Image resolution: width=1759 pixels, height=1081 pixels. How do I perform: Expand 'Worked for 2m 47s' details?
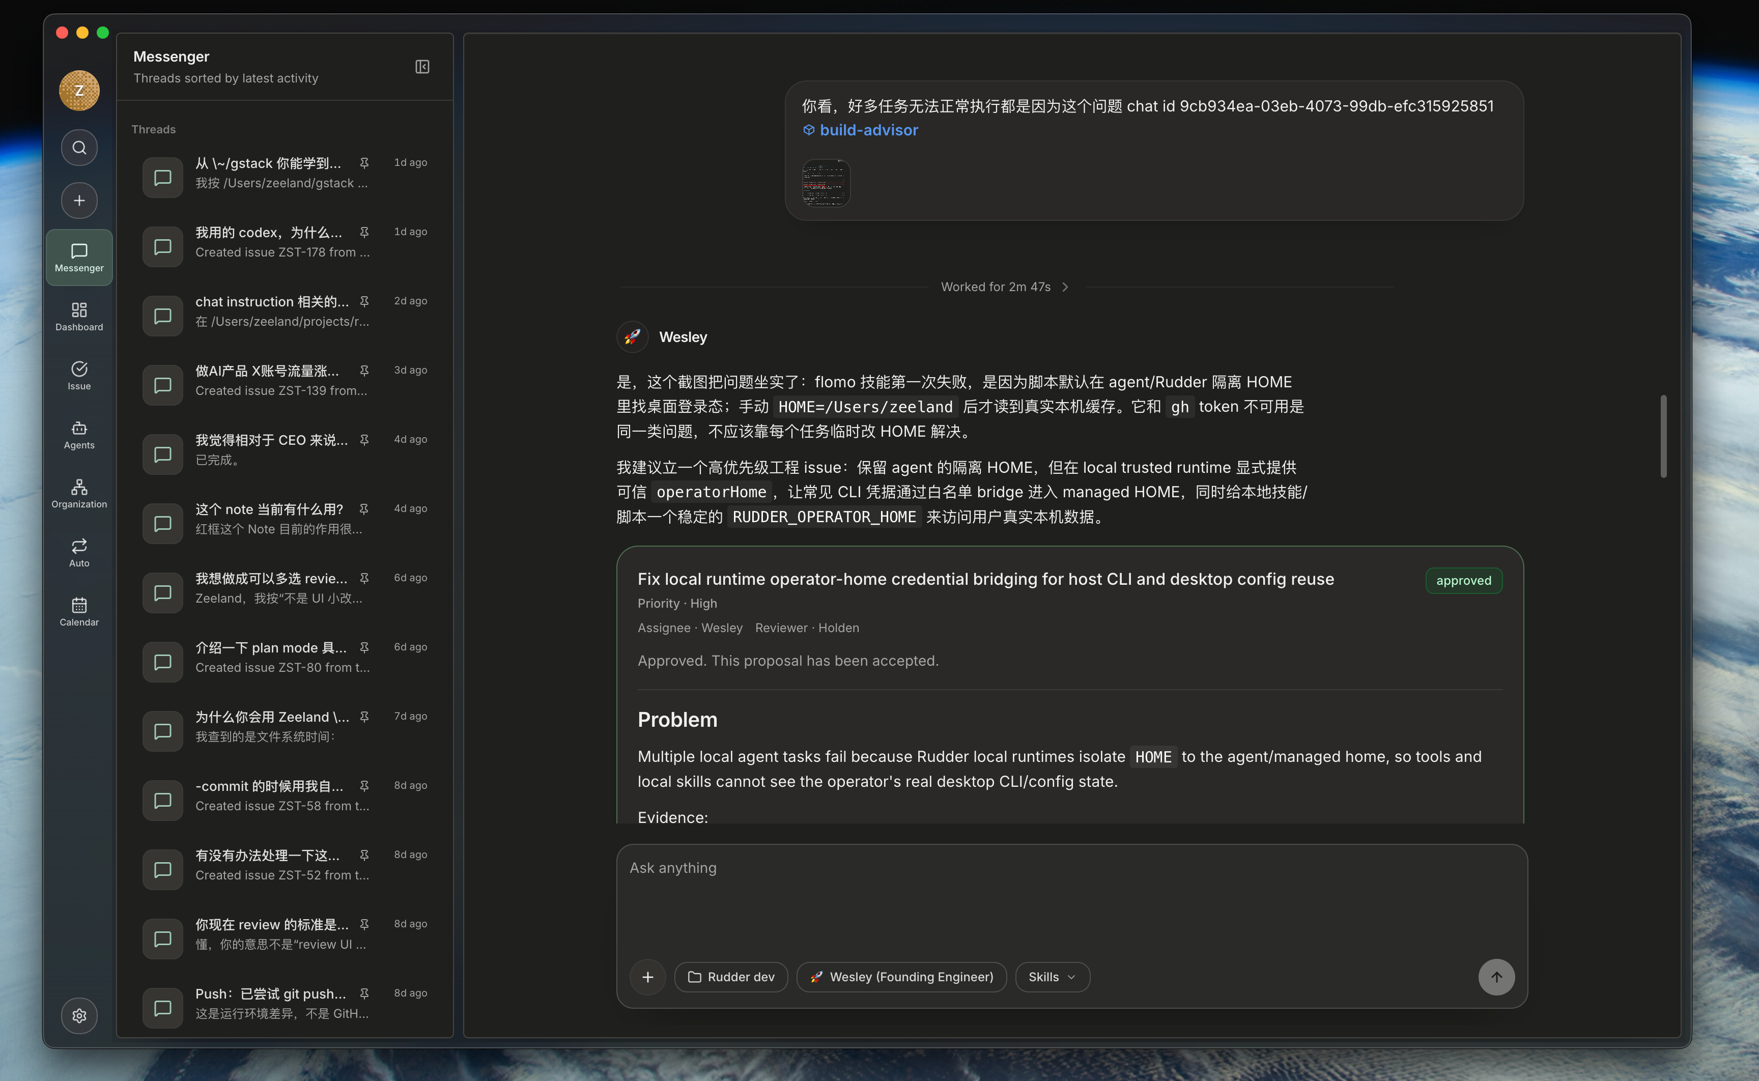tap(1004, 287)
